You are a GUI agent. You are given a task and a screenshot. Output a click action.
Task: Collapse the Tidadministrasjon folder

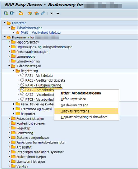point(9,66)
